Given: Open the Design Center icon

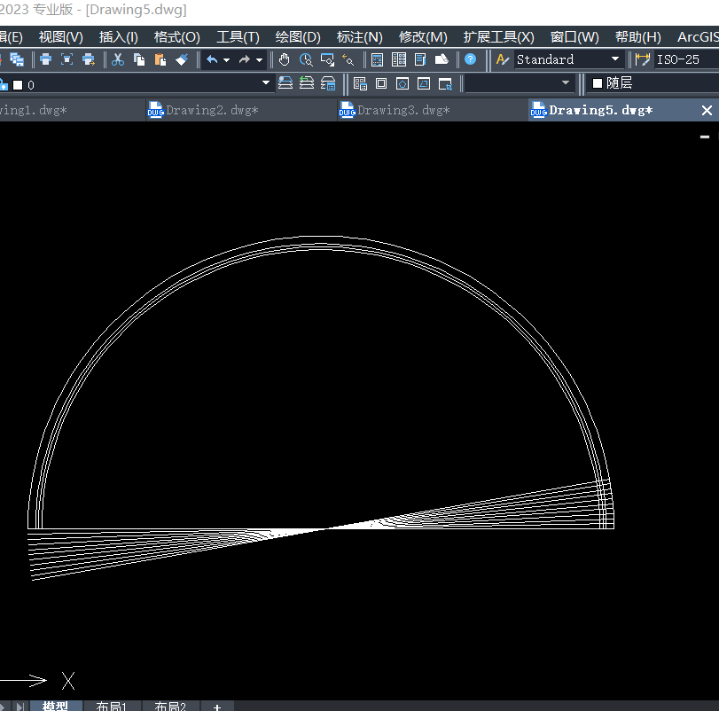Looking at the screenshot, I should tap(399, 59).
